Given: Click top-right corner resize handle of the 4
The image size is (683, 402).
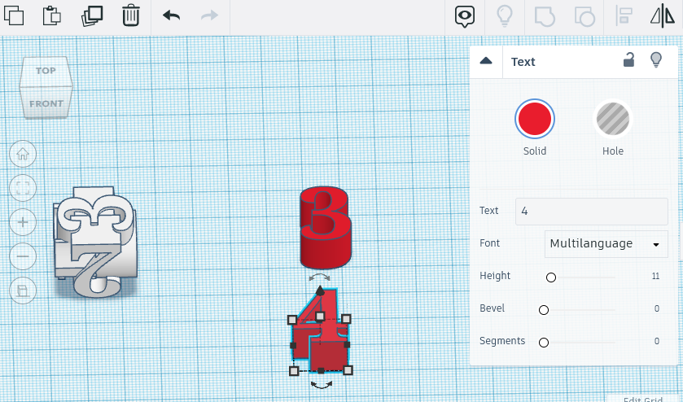Looking at the screenshot, I should click(346, 319).
